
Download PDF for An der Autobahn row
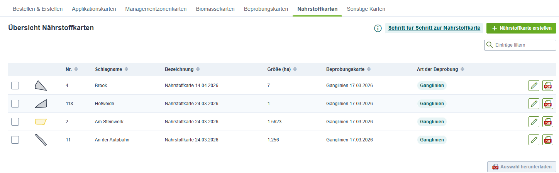coord(548,140)
